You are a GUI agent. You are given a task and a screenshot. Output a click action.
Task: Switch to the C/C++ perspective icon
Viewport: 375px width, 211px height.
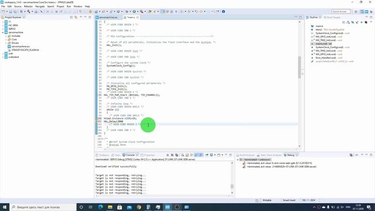pyautogui.click(x=362, y=12)
